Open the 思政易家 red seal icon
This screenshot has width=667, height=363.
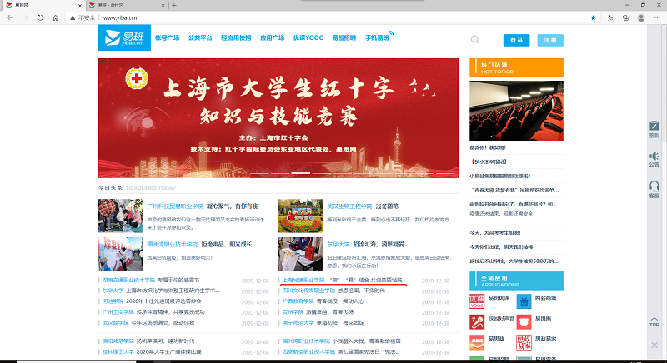[x=524, y=342]
